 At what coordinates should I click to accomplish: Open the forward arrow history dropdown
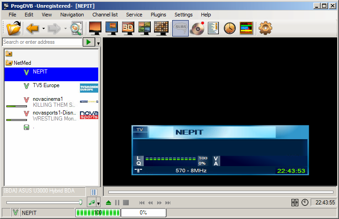click(65, 28)
